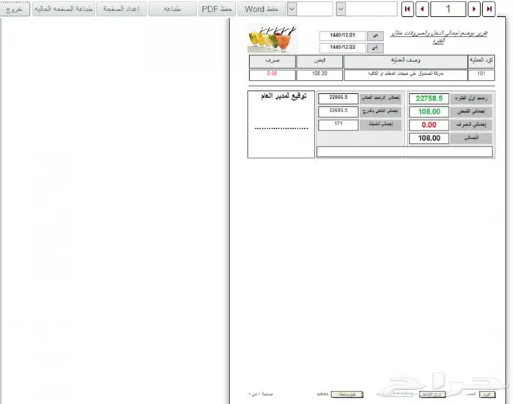Select the end date field 1440/12/22
Image resolution: width=513 pixels, height=404 pixels.
pos(342,47)
